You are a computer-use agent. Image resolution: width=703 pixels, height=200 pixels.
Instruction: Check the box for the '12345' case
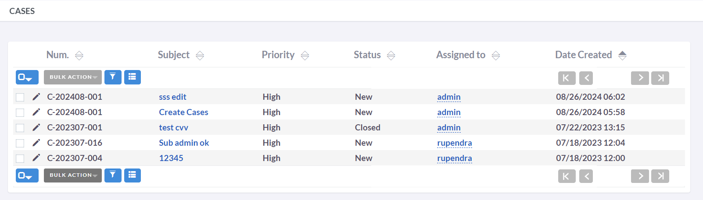[x=20, y=158]
